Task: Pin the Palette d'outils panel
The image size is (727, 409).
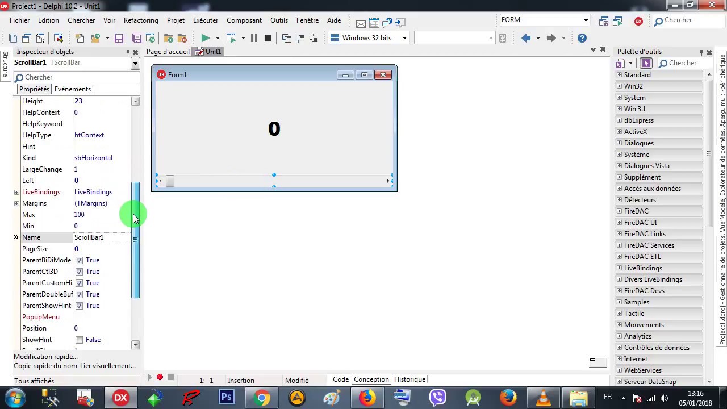Action: click(x=701, y=52)
